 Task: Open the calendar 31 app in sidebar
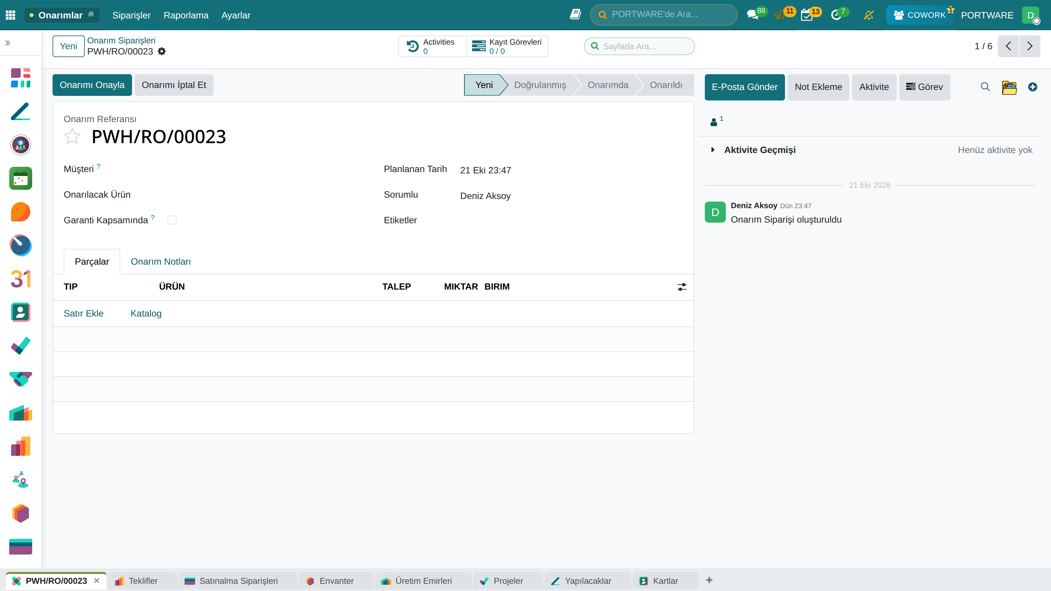click(20, 279)
